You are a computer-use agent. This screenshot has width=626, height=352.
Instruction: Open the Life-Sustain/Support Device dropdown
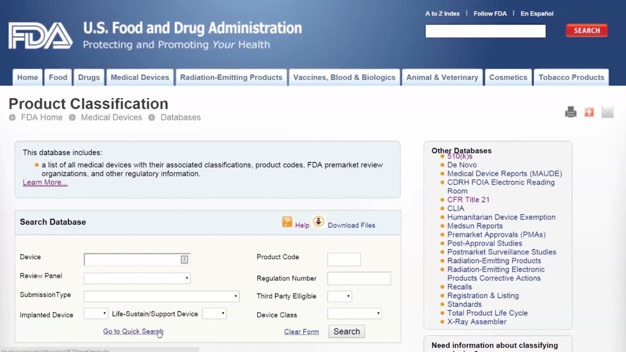[x=214, y=314]
